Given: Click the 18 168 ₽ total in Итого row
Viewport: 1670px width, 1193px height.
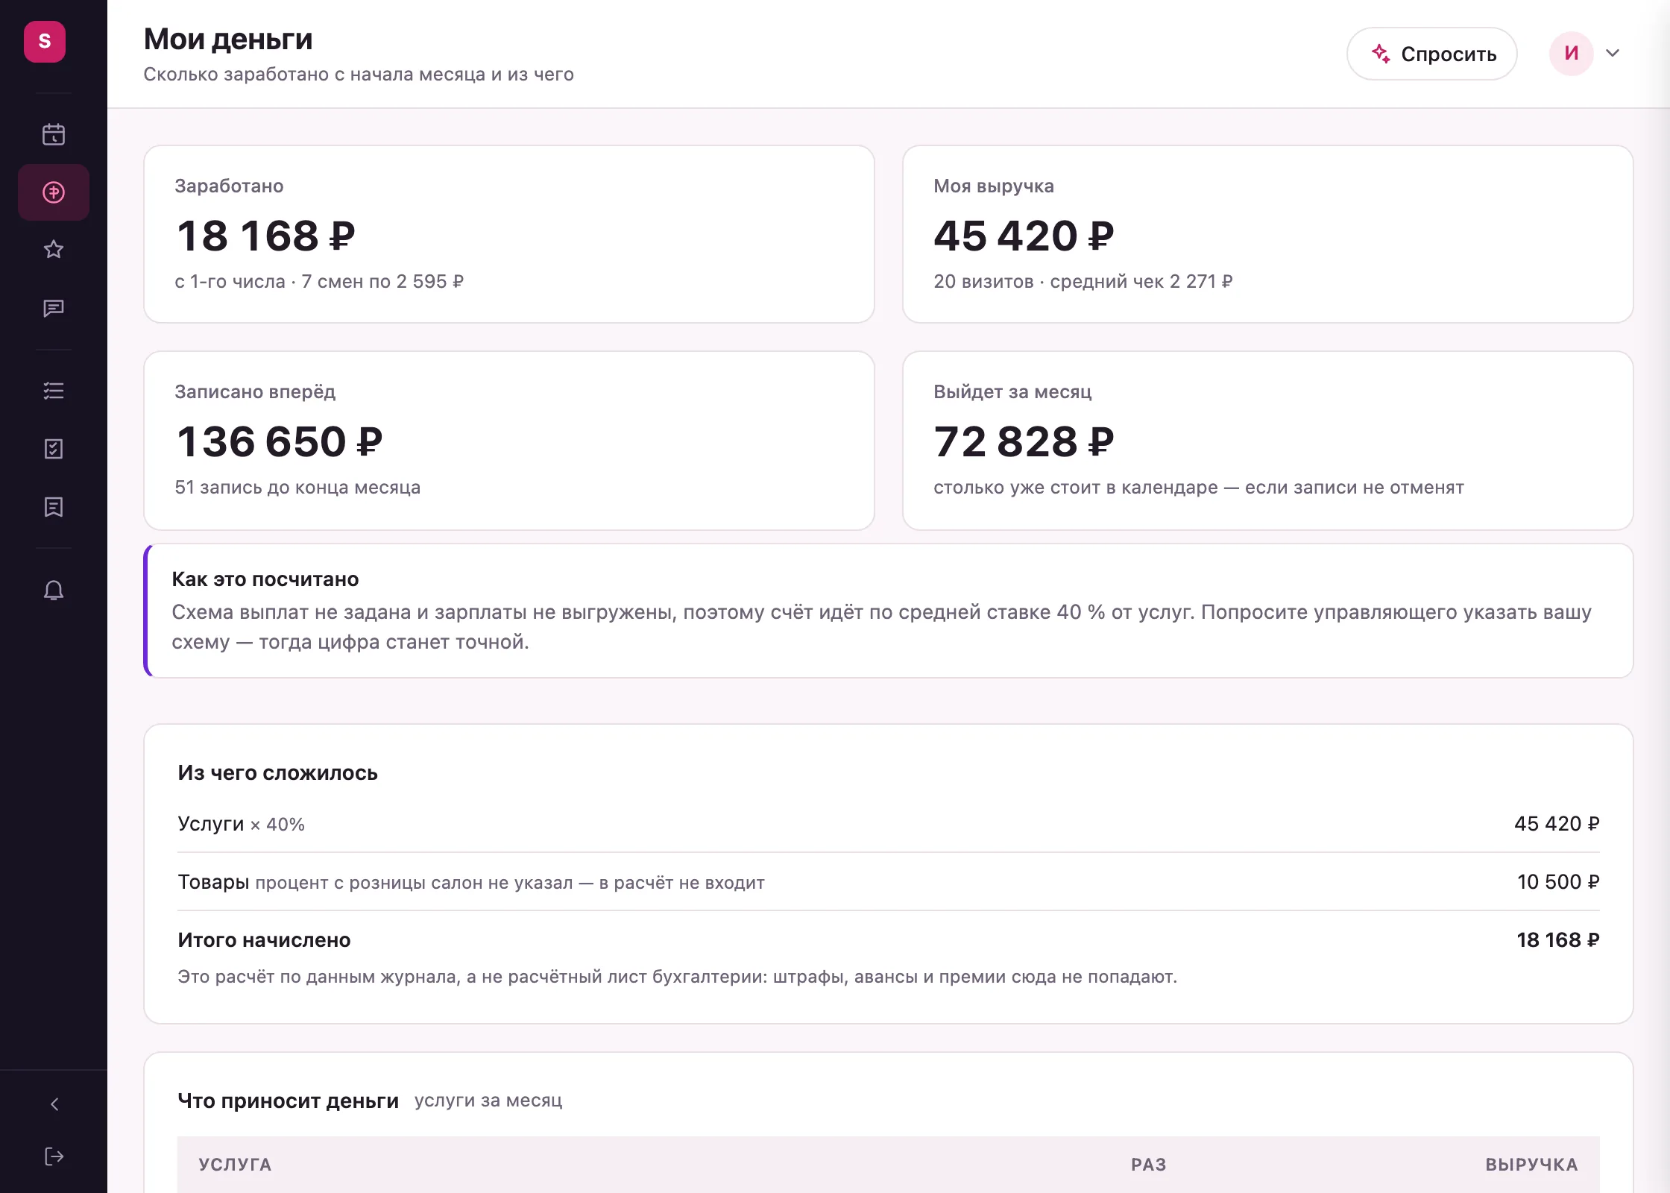Looking at the screenshot, I should click(x=1558, y=940).
